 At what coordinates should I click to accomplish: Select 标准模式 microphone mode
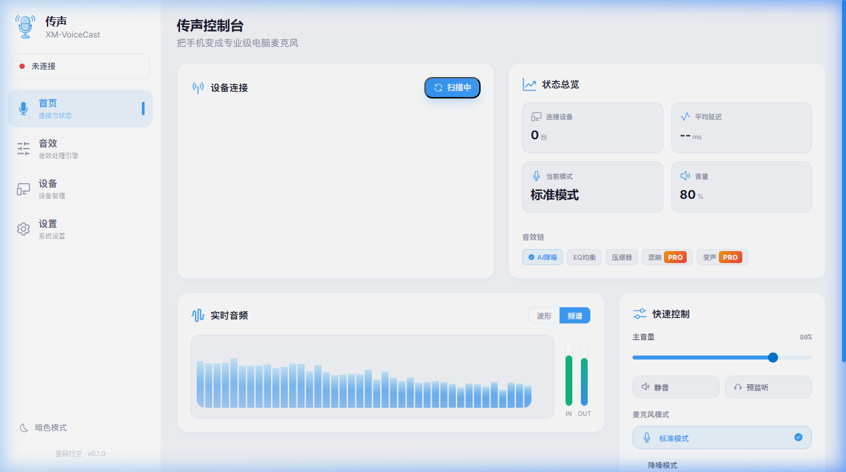[x=722, y=438]
